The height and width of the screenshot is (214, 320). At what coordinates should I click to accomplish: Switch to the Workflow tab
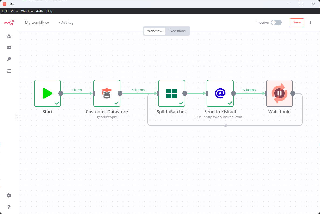tap(155, 31)
